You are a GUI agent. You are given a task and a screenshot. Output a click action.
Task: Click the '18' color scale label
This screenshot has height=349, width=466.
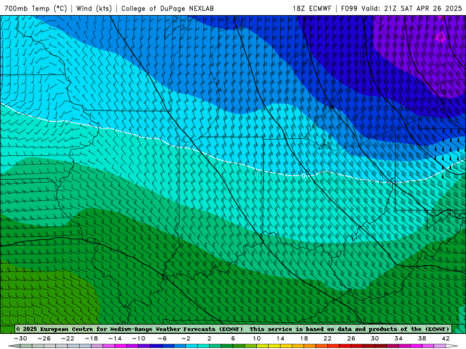coord(303,339)
